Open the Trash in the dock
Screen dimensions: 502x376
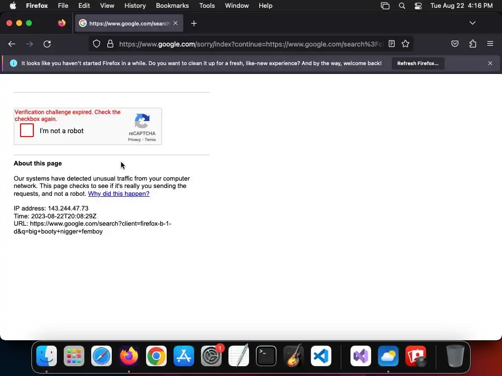click(x=455, y=356)
